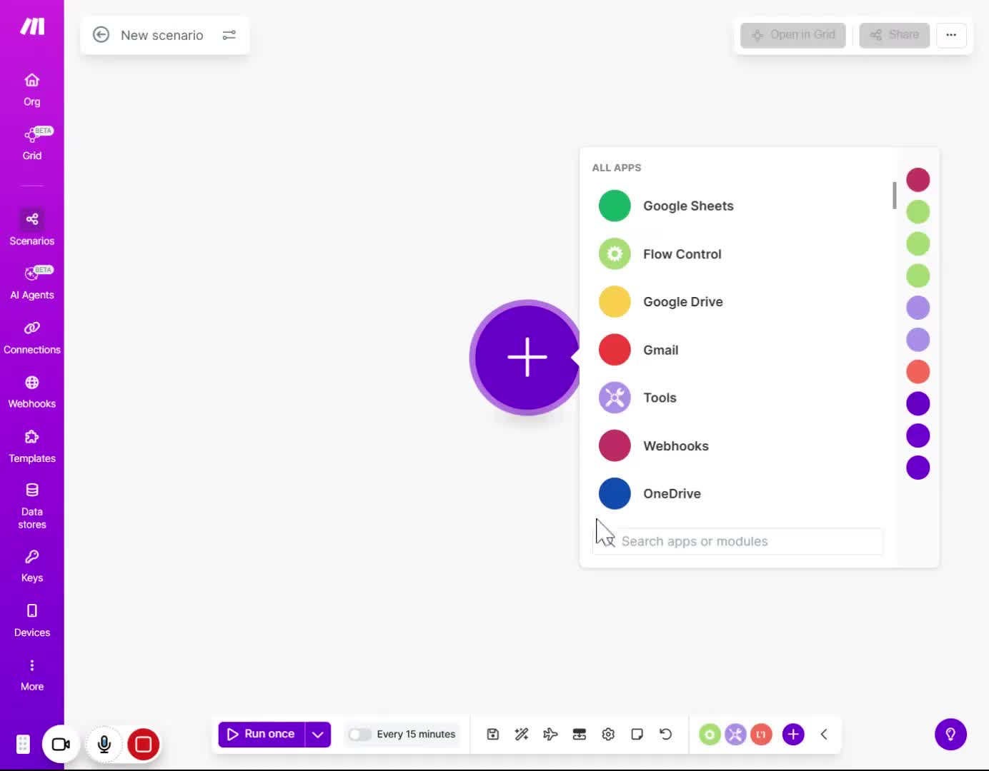The height and width of the screenshot is (771, 989).
Task: Open the AI Agents section
Action: [32, 283]
